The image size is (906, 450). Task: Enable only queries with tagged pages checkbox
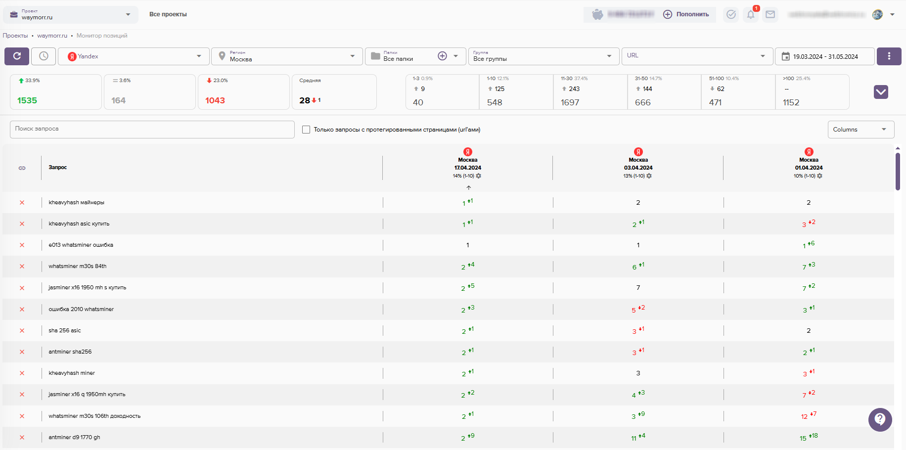click(306, 130)
